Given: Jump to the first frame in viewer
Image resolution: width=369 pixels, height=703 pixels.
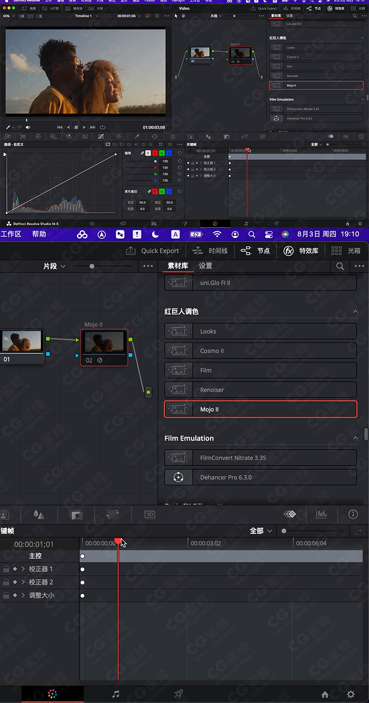Looking at the screenshot, I should point(60,127).
